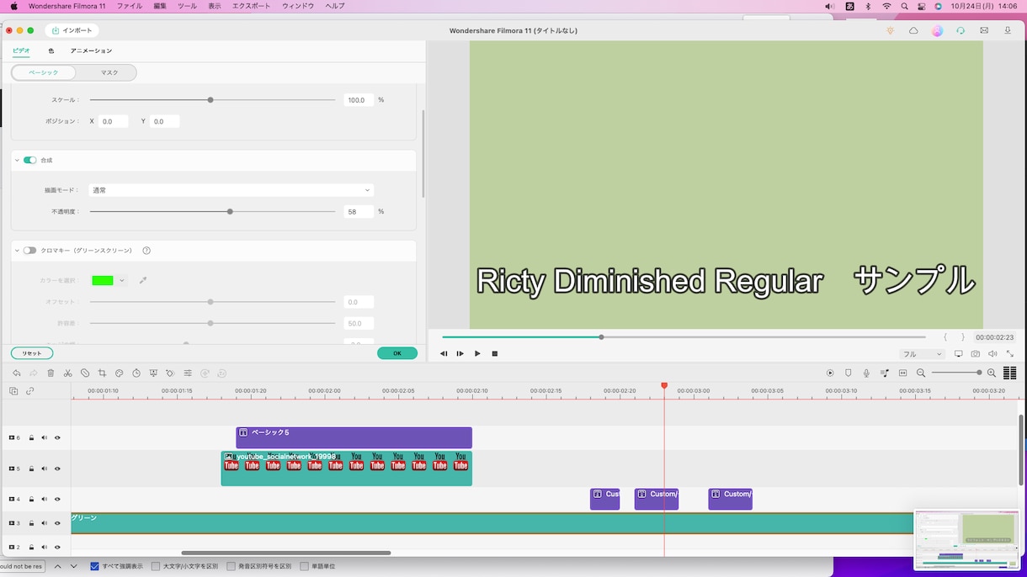Check the 大文字/小文字を区別 checkbox
Screen dimensions: 1027x577
(x=156, y=567)
